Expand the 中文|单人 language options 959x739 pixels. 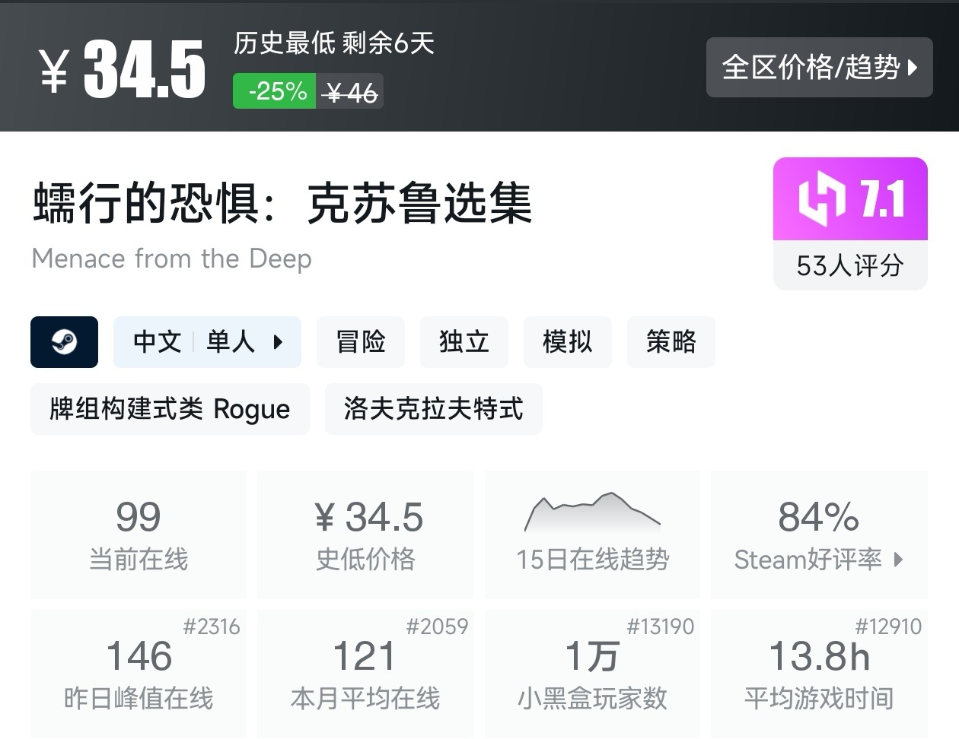207,342
